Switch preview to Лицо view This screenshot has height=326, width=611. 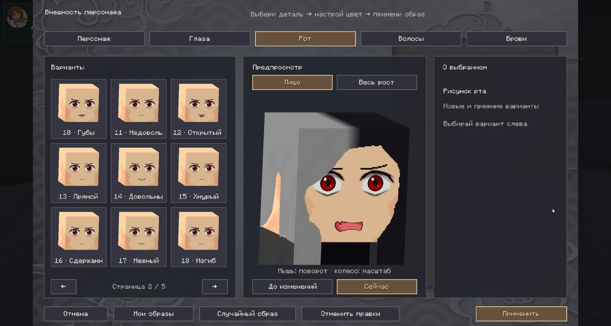click(x=292, y=82)
